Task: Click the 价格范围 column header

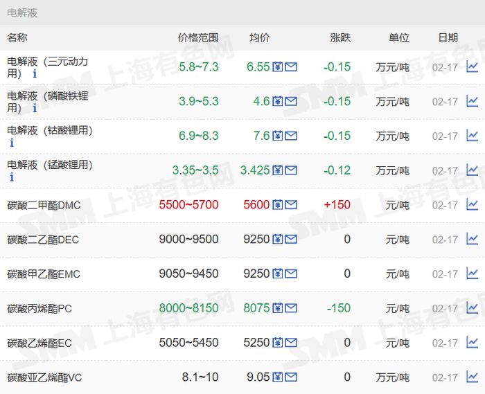Action: coord(198,37)
